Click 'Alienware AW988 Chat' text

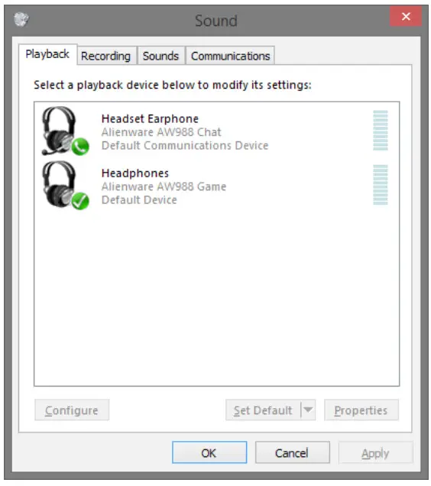tap(161, 132)
